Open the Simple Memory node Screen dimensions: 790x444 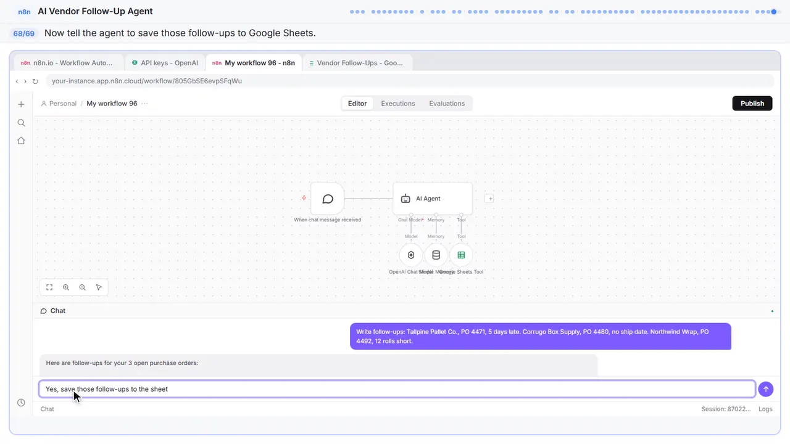tap(436, 255)
